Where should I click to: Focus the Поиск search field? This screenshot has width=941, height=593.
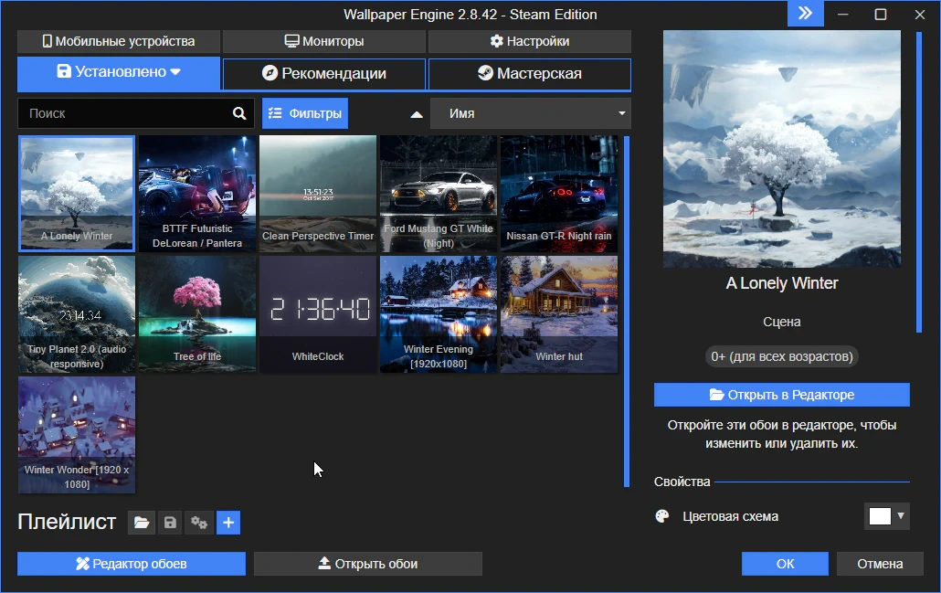click(x=135, y=113)
